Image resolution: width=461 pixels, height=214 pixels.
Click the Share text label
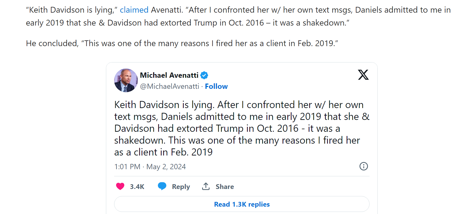pos(225,187)
